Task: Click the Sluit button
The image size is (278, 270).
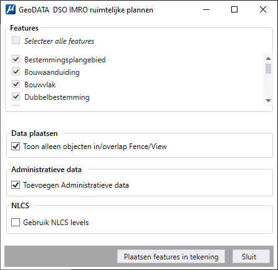Action: point(251,256)
